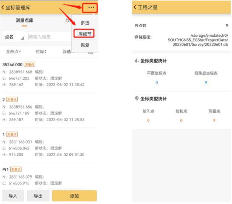Open the 全部点 filter dropdown

[14, 52]
